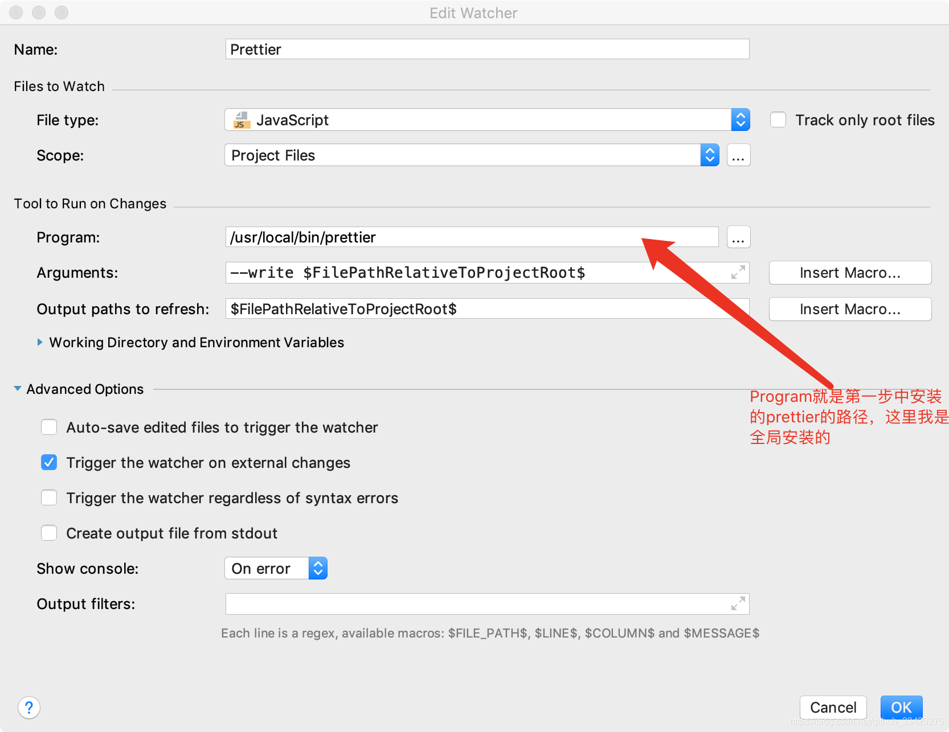
Task: Click the browse button next to Scope
Action: point(738,155)
